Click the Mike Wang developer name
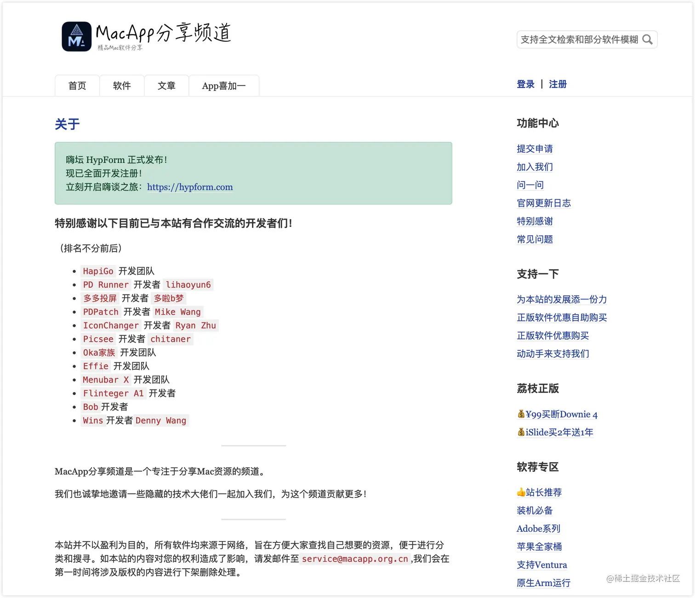 pyautogui.click(x=178, y=312)
